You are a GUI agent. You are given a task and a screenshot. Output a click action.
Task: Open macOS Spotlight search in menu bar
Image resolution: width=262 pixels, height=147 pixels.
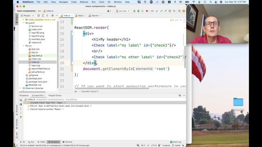(210, 2)
